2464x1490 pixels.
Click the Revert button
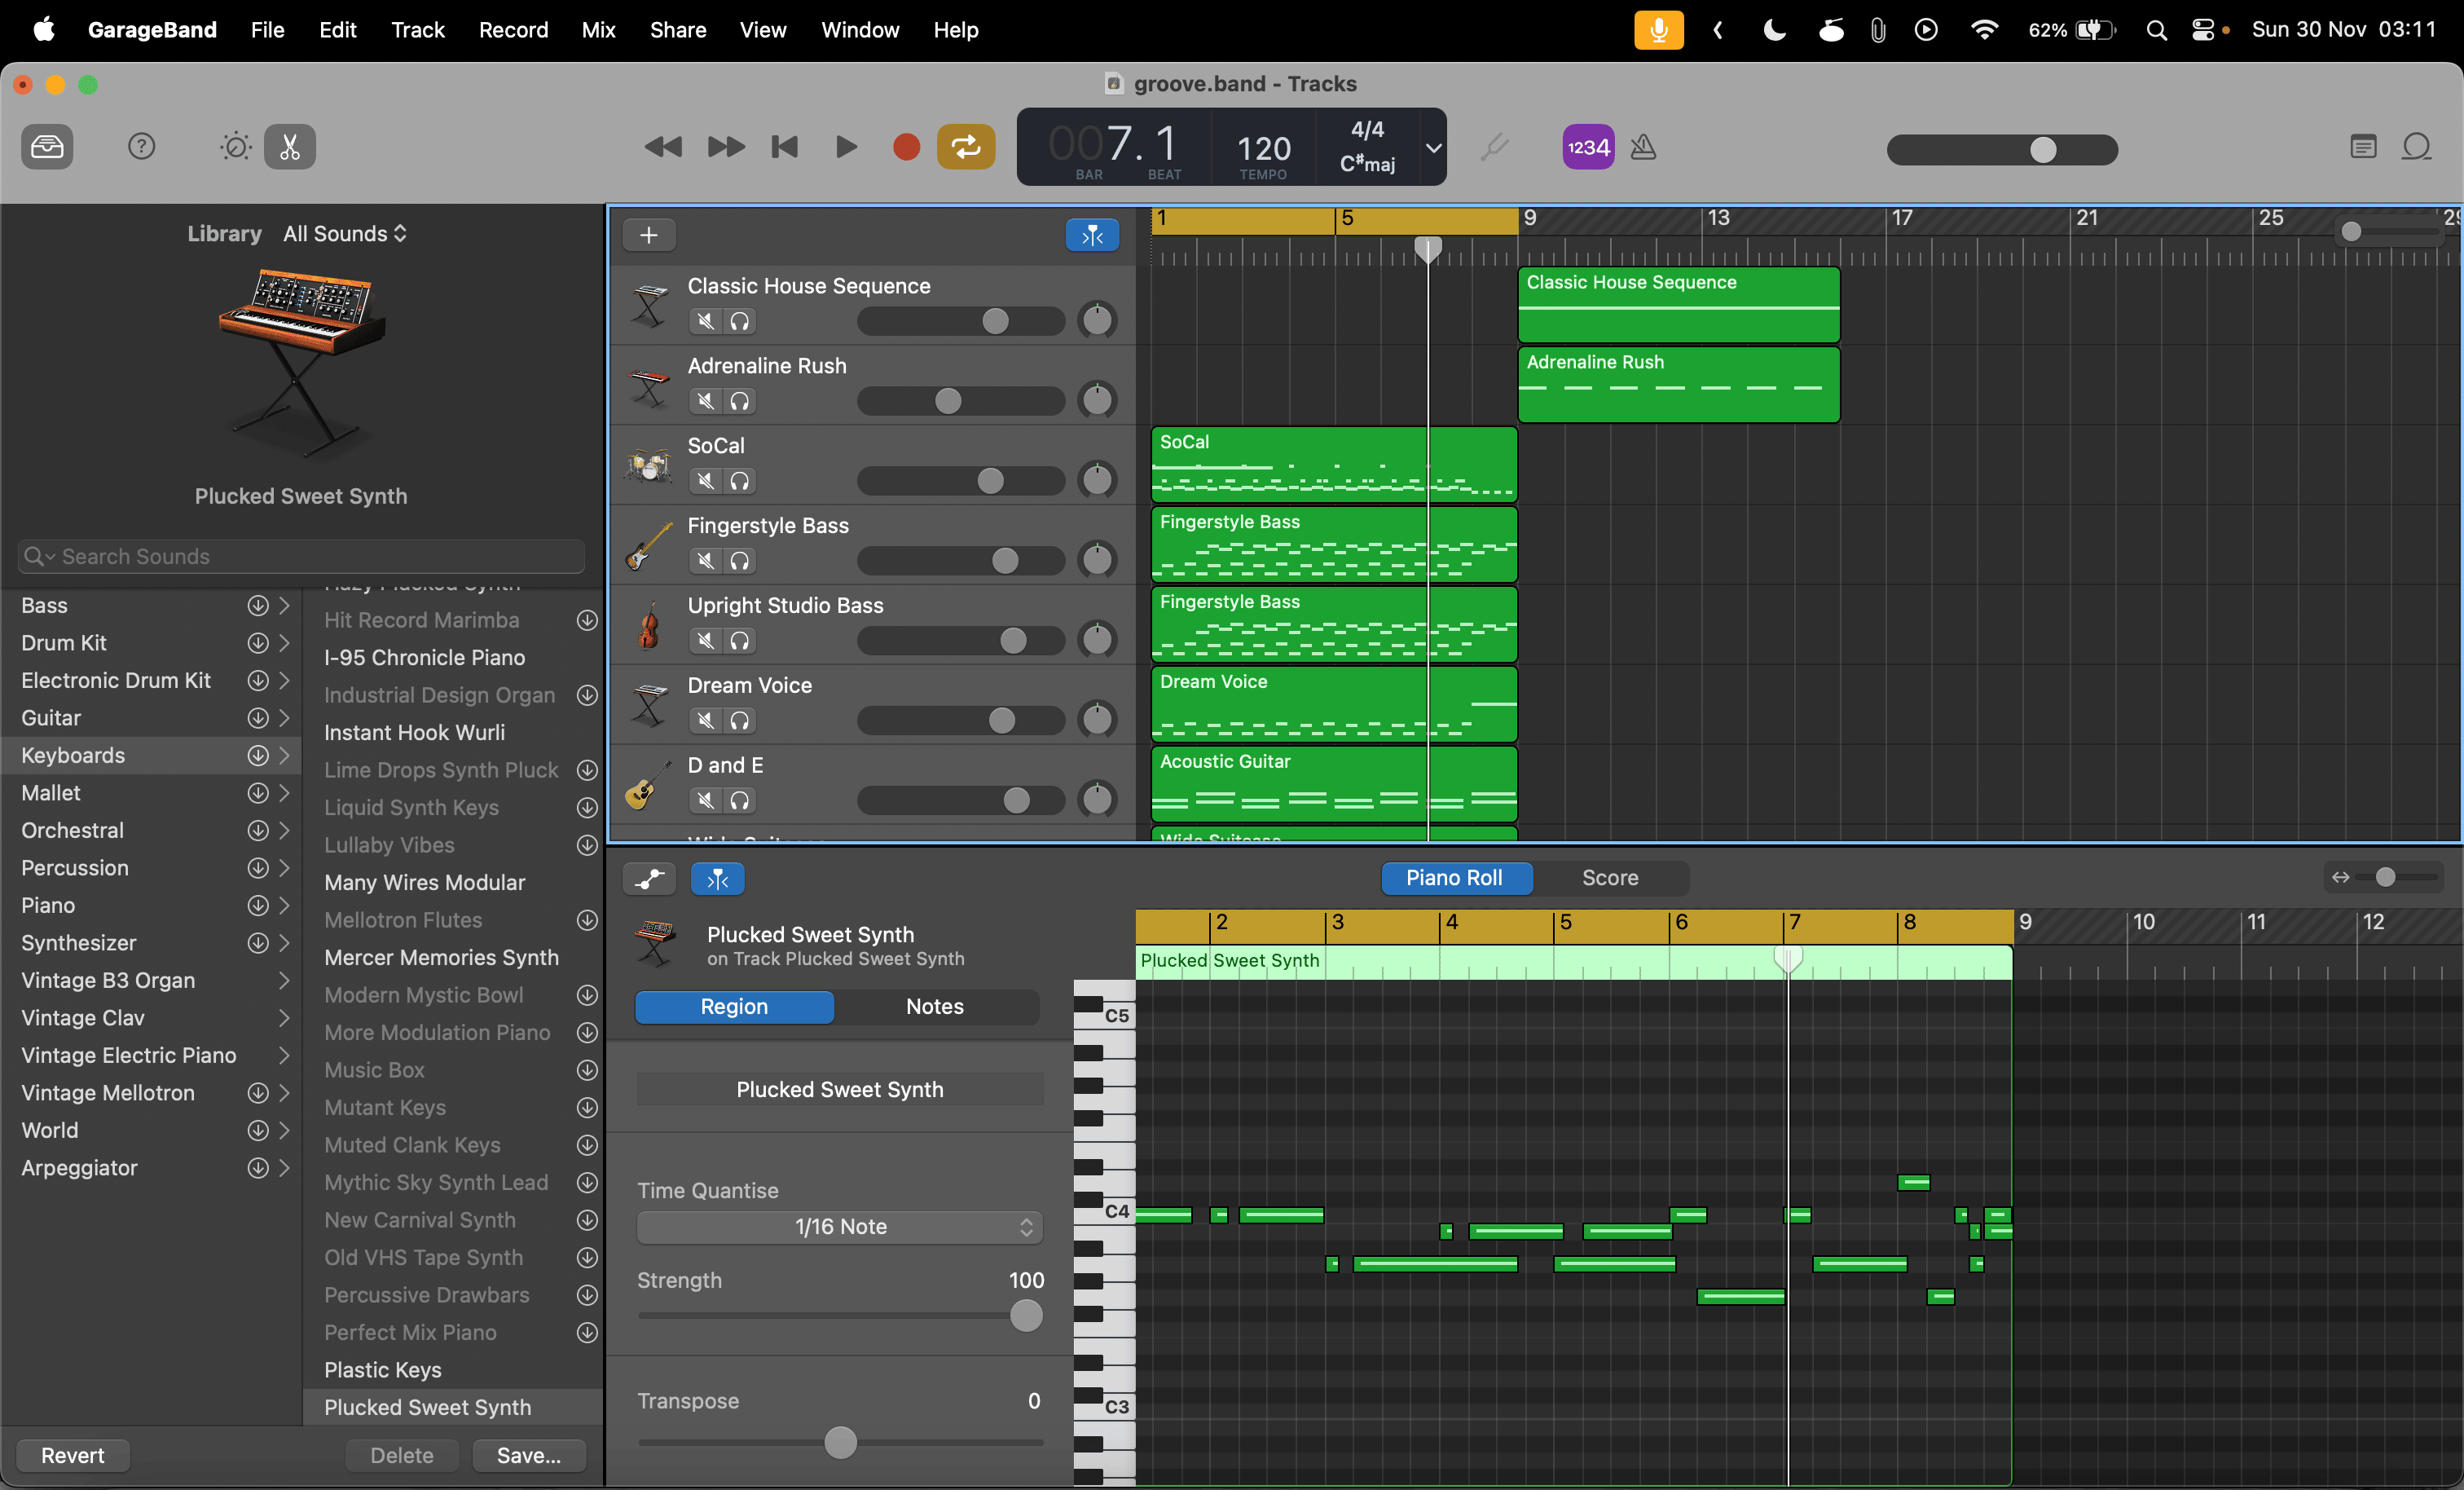(x=73, y=1456)
